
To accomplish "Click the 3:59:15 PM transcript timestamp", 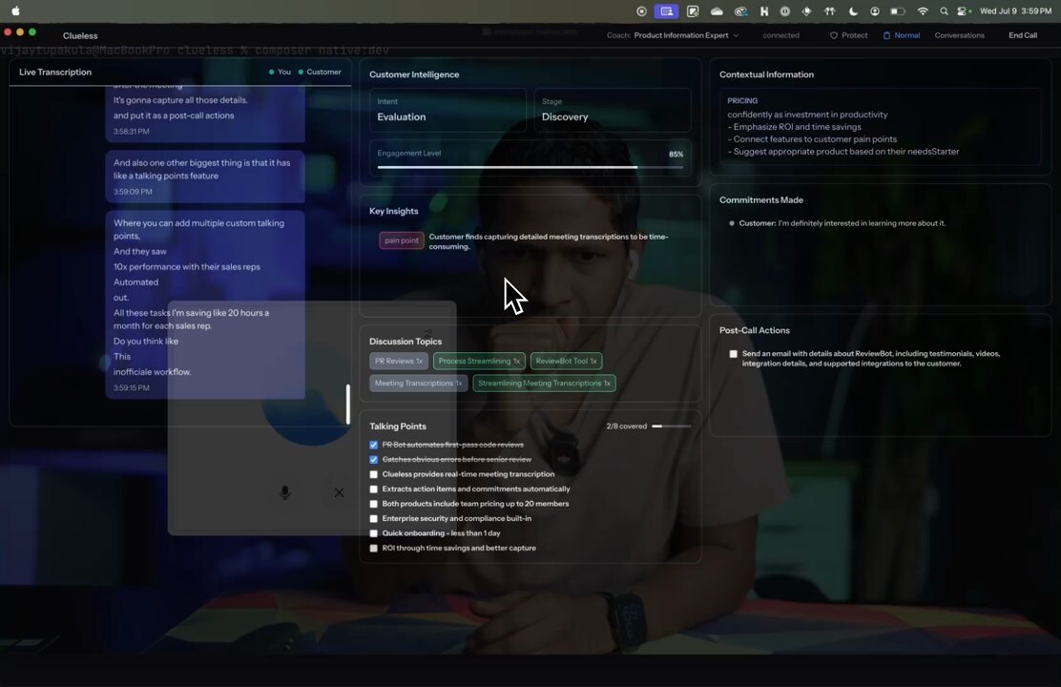I will [132, 387].
